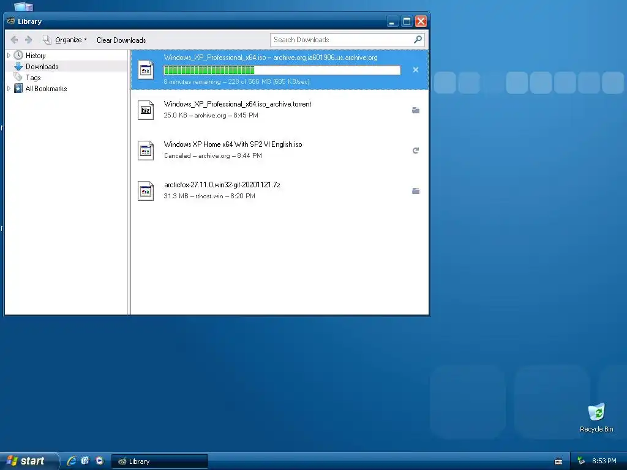Click the keyboard icon in the taskbar
627x470 pixels.
pyautogui.click(x=558, y=461)
